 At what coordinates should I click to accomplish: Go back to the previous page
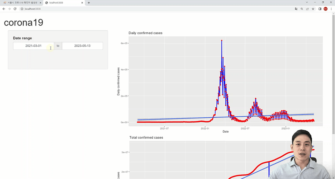[3, 9]
